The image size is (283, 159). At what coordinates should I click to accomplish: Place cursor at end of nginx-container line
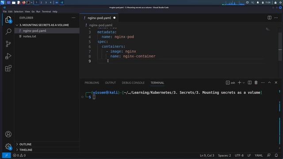(x=156, y=56)
